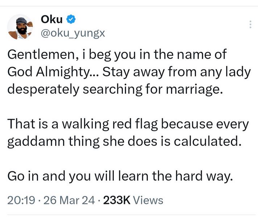Open Oku's profile picture avatar
The height and width of the screenshot is (217, 258).
click(20, 27)
